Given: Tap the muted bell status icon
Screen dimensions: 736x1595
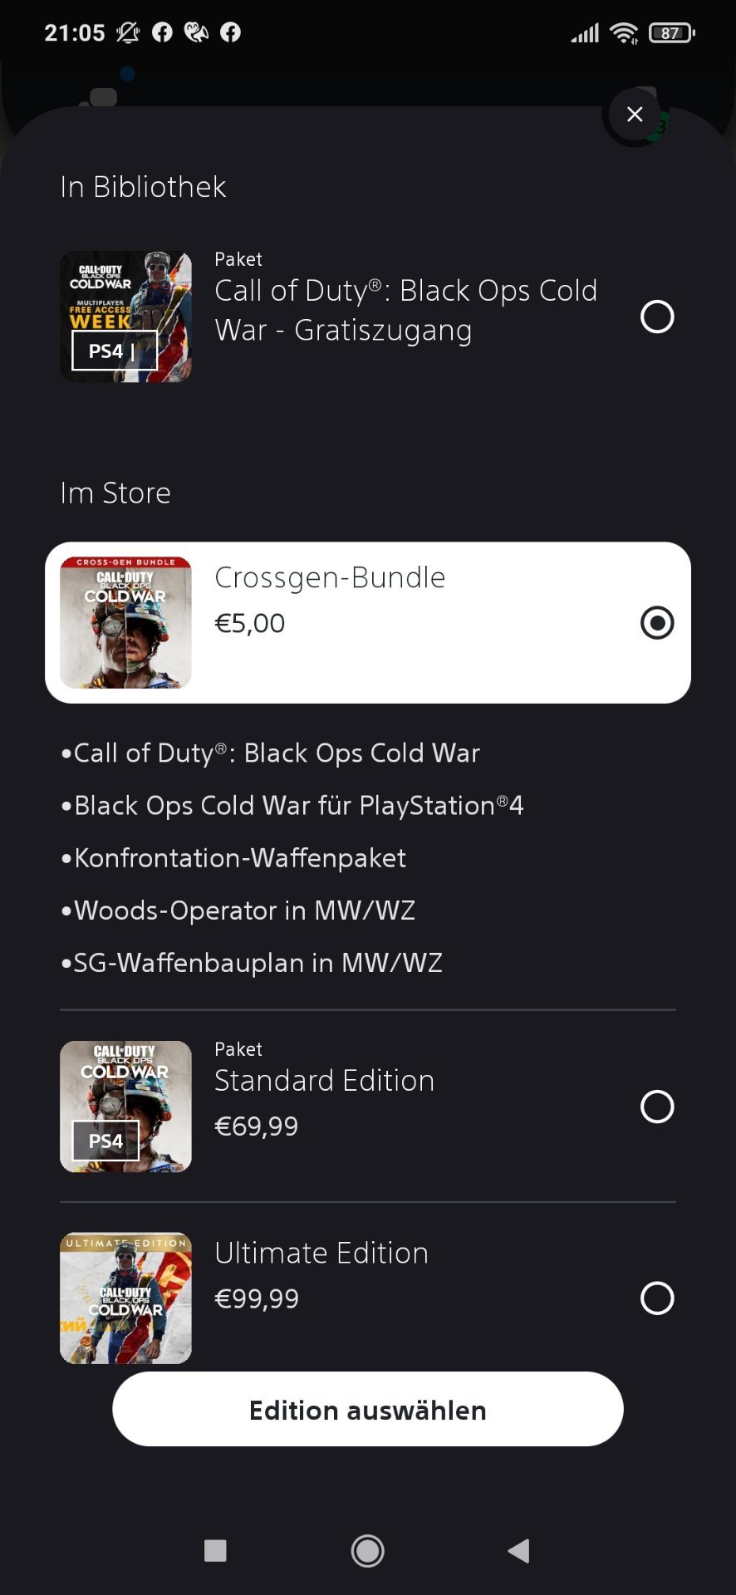Looking at the screenshot, I should coord(127,32).
